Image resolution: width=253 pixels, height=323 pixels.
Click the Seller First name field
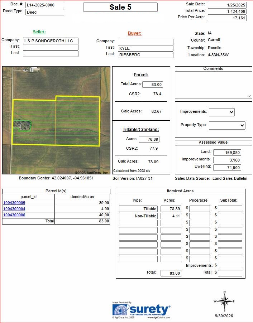pyautogui.click(x=51, y=47)
